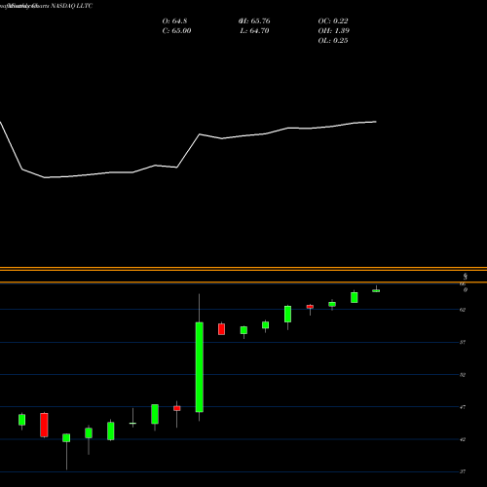Select the tallest green candlestick
The image size is (487, 487).
[200, 367]
